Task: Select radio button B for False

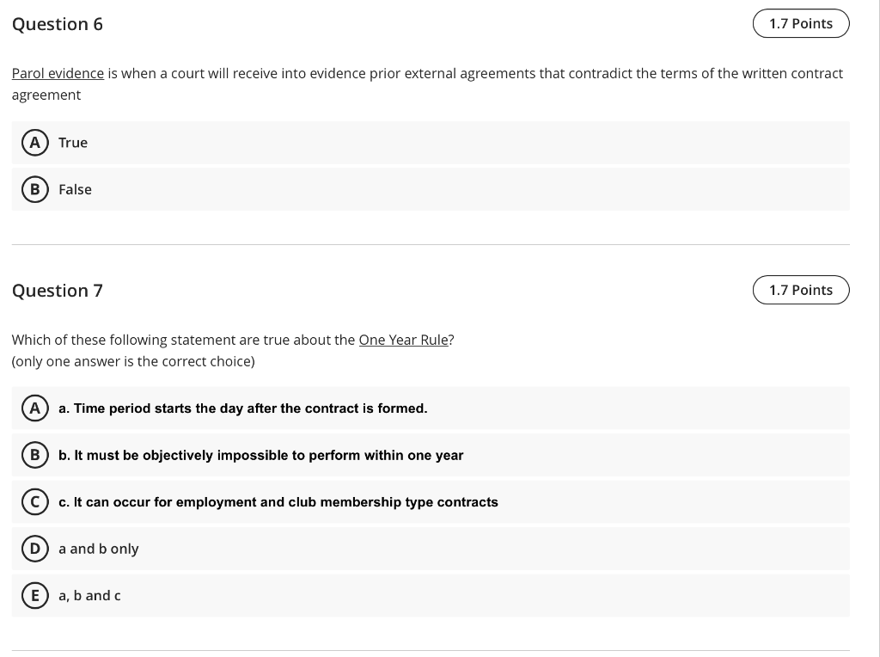Action: [34, 189]
